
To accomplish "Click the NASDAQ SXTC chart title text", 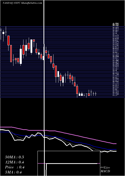I will point(22,3).
